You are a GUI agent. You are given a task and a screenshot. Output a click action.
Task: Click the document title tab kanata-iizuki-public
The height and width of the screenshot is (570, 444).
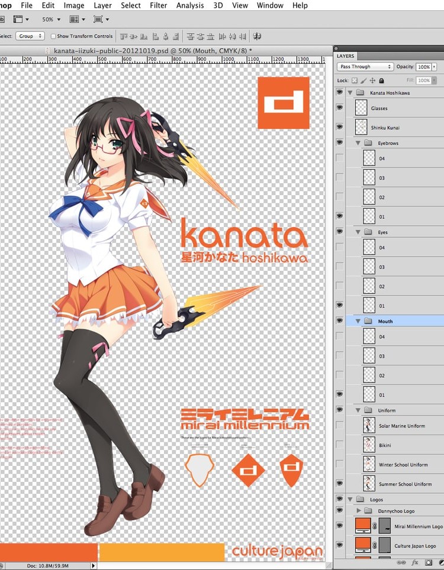(153, 50)
